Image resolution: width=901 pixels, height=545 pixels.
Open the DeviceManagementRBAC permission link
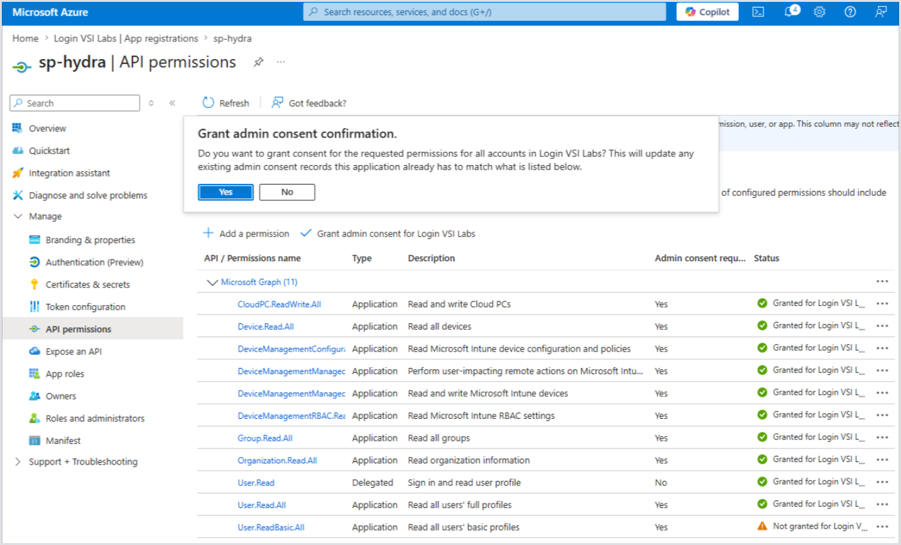pos(292,416)
